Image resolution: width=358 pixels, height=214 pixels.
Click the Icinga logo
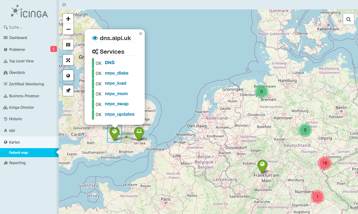pos(29,12)
